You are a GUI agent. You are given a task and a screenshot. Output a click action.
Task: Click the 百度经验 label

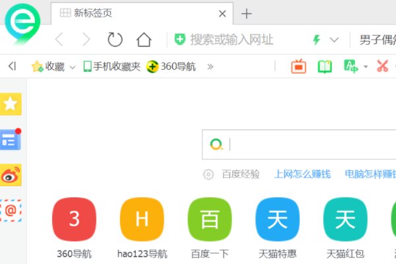tap(241, 174)
